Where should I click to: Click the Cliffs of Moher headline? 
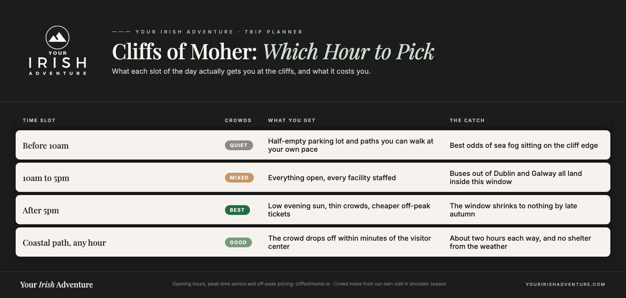coord(273,51)
